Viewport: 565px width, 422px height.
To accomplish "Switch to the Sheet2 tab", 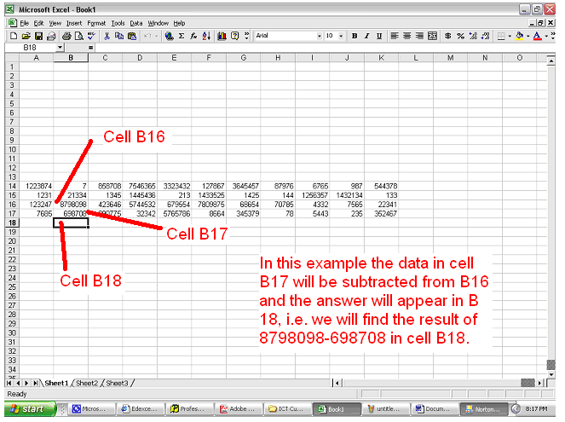I will pos(88,384).
